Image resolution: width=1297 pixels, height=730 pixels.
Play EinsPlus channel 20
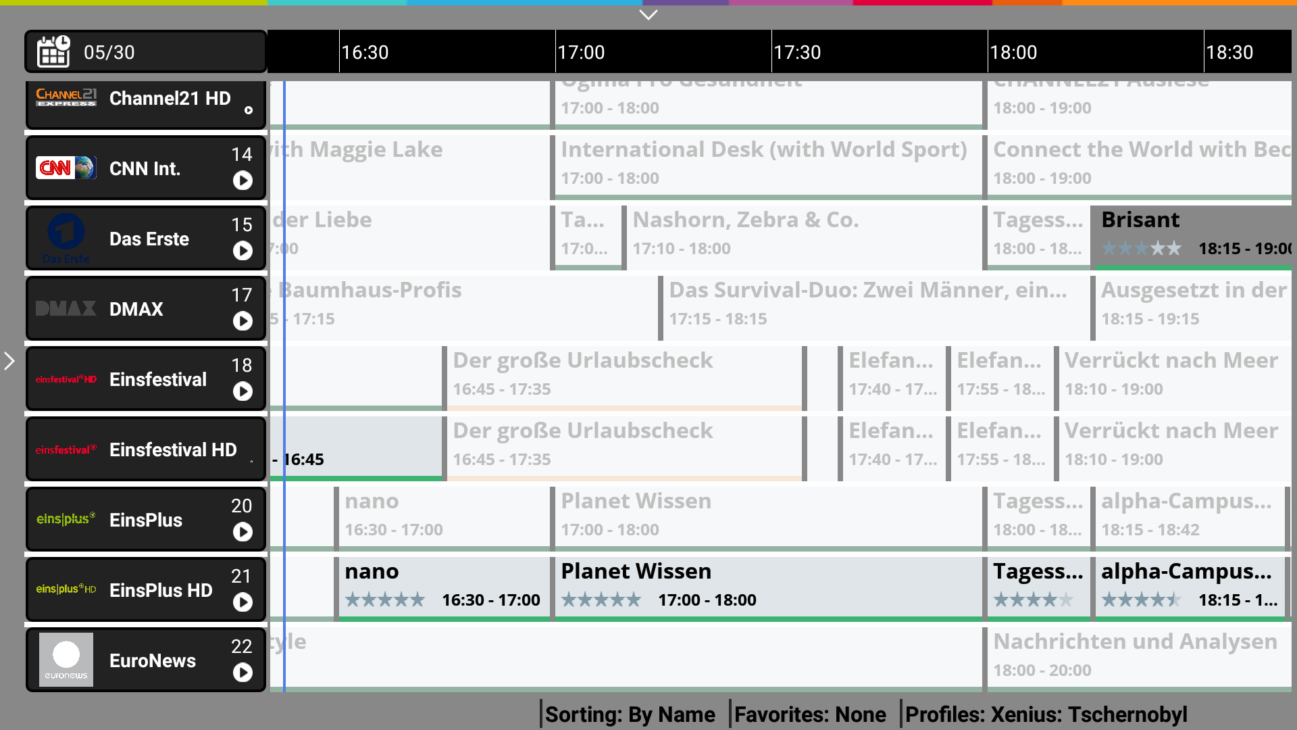[243, 532]
